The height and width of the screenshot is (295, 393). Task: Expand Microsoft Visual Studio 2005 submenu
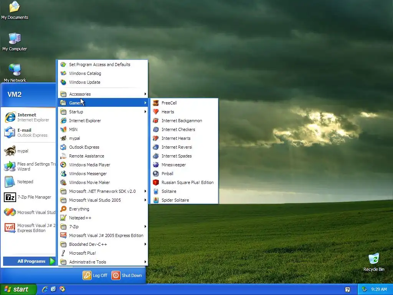103,200
